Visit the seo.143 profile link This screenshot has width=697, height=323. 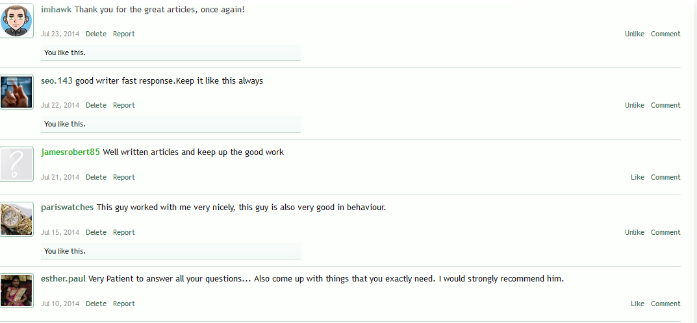[x=57, y=81]
